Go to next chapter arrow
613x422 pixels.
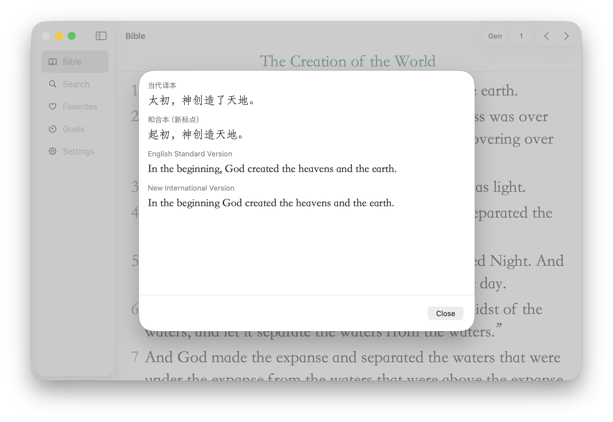pos(566,36)
